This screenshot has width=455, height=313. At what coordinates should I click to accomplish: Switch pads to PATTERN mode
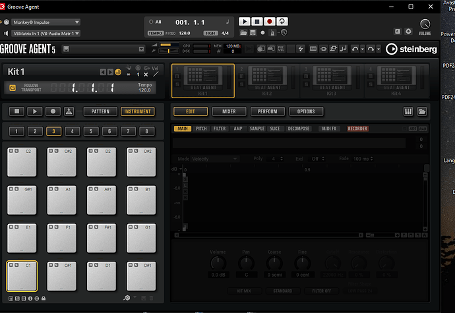coord(100,111)
